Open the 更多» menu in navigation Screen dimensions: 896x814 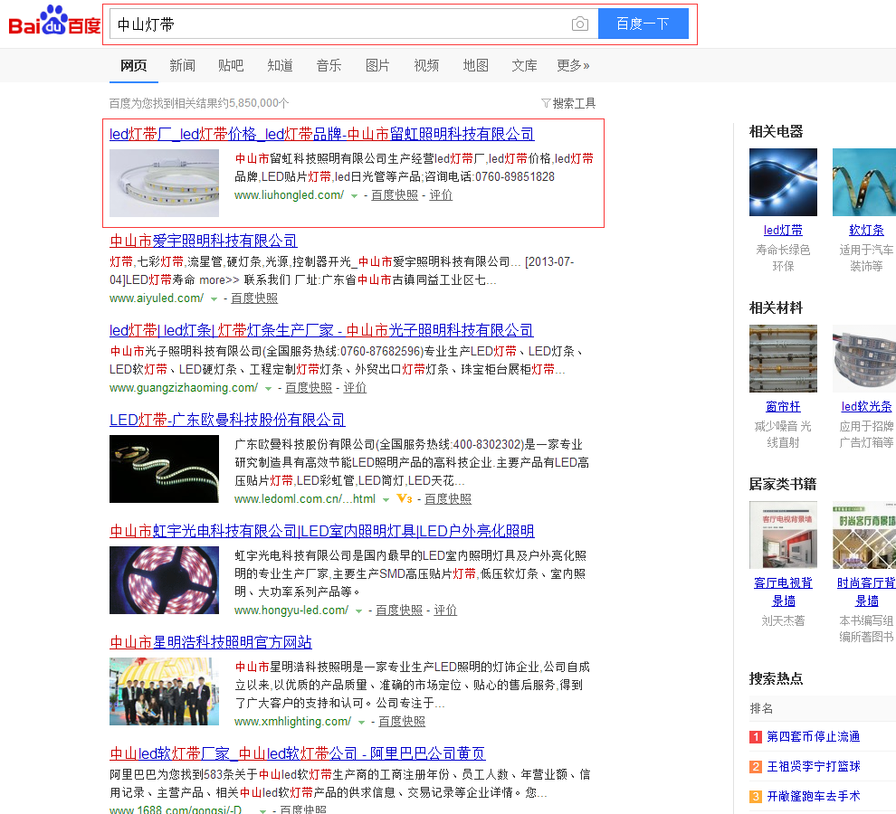point(573,65)
